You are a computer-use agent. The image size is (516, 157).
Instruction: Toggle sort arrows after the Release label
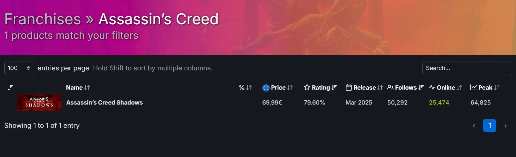380,88
